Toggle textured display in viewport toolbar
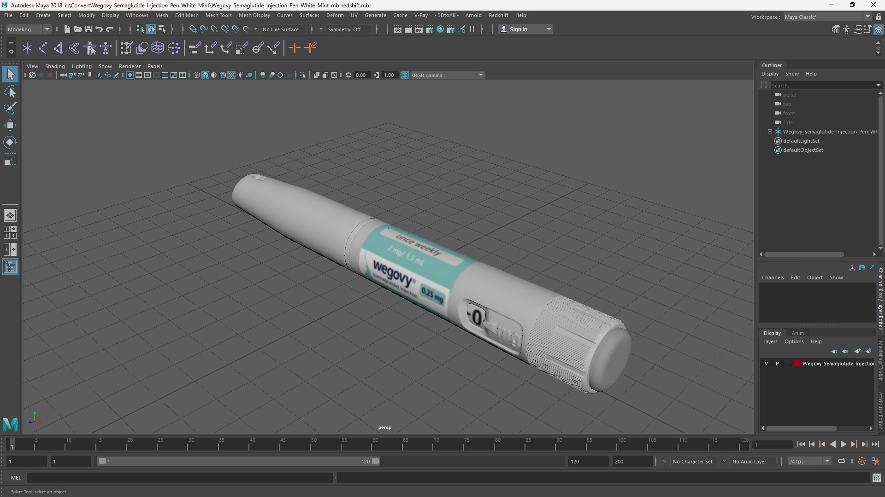 (x=231, y=75)
